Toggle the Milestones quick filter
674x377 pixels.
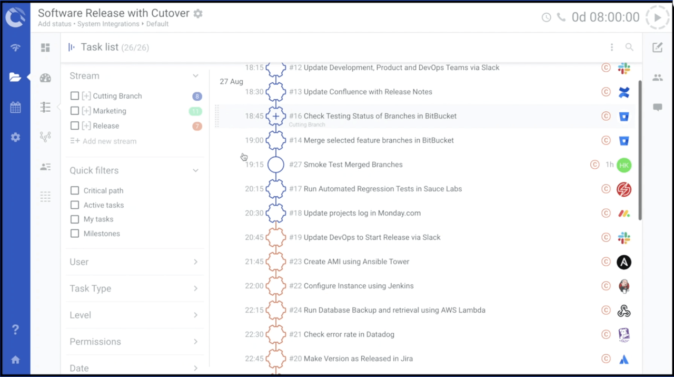pos(74,234)
